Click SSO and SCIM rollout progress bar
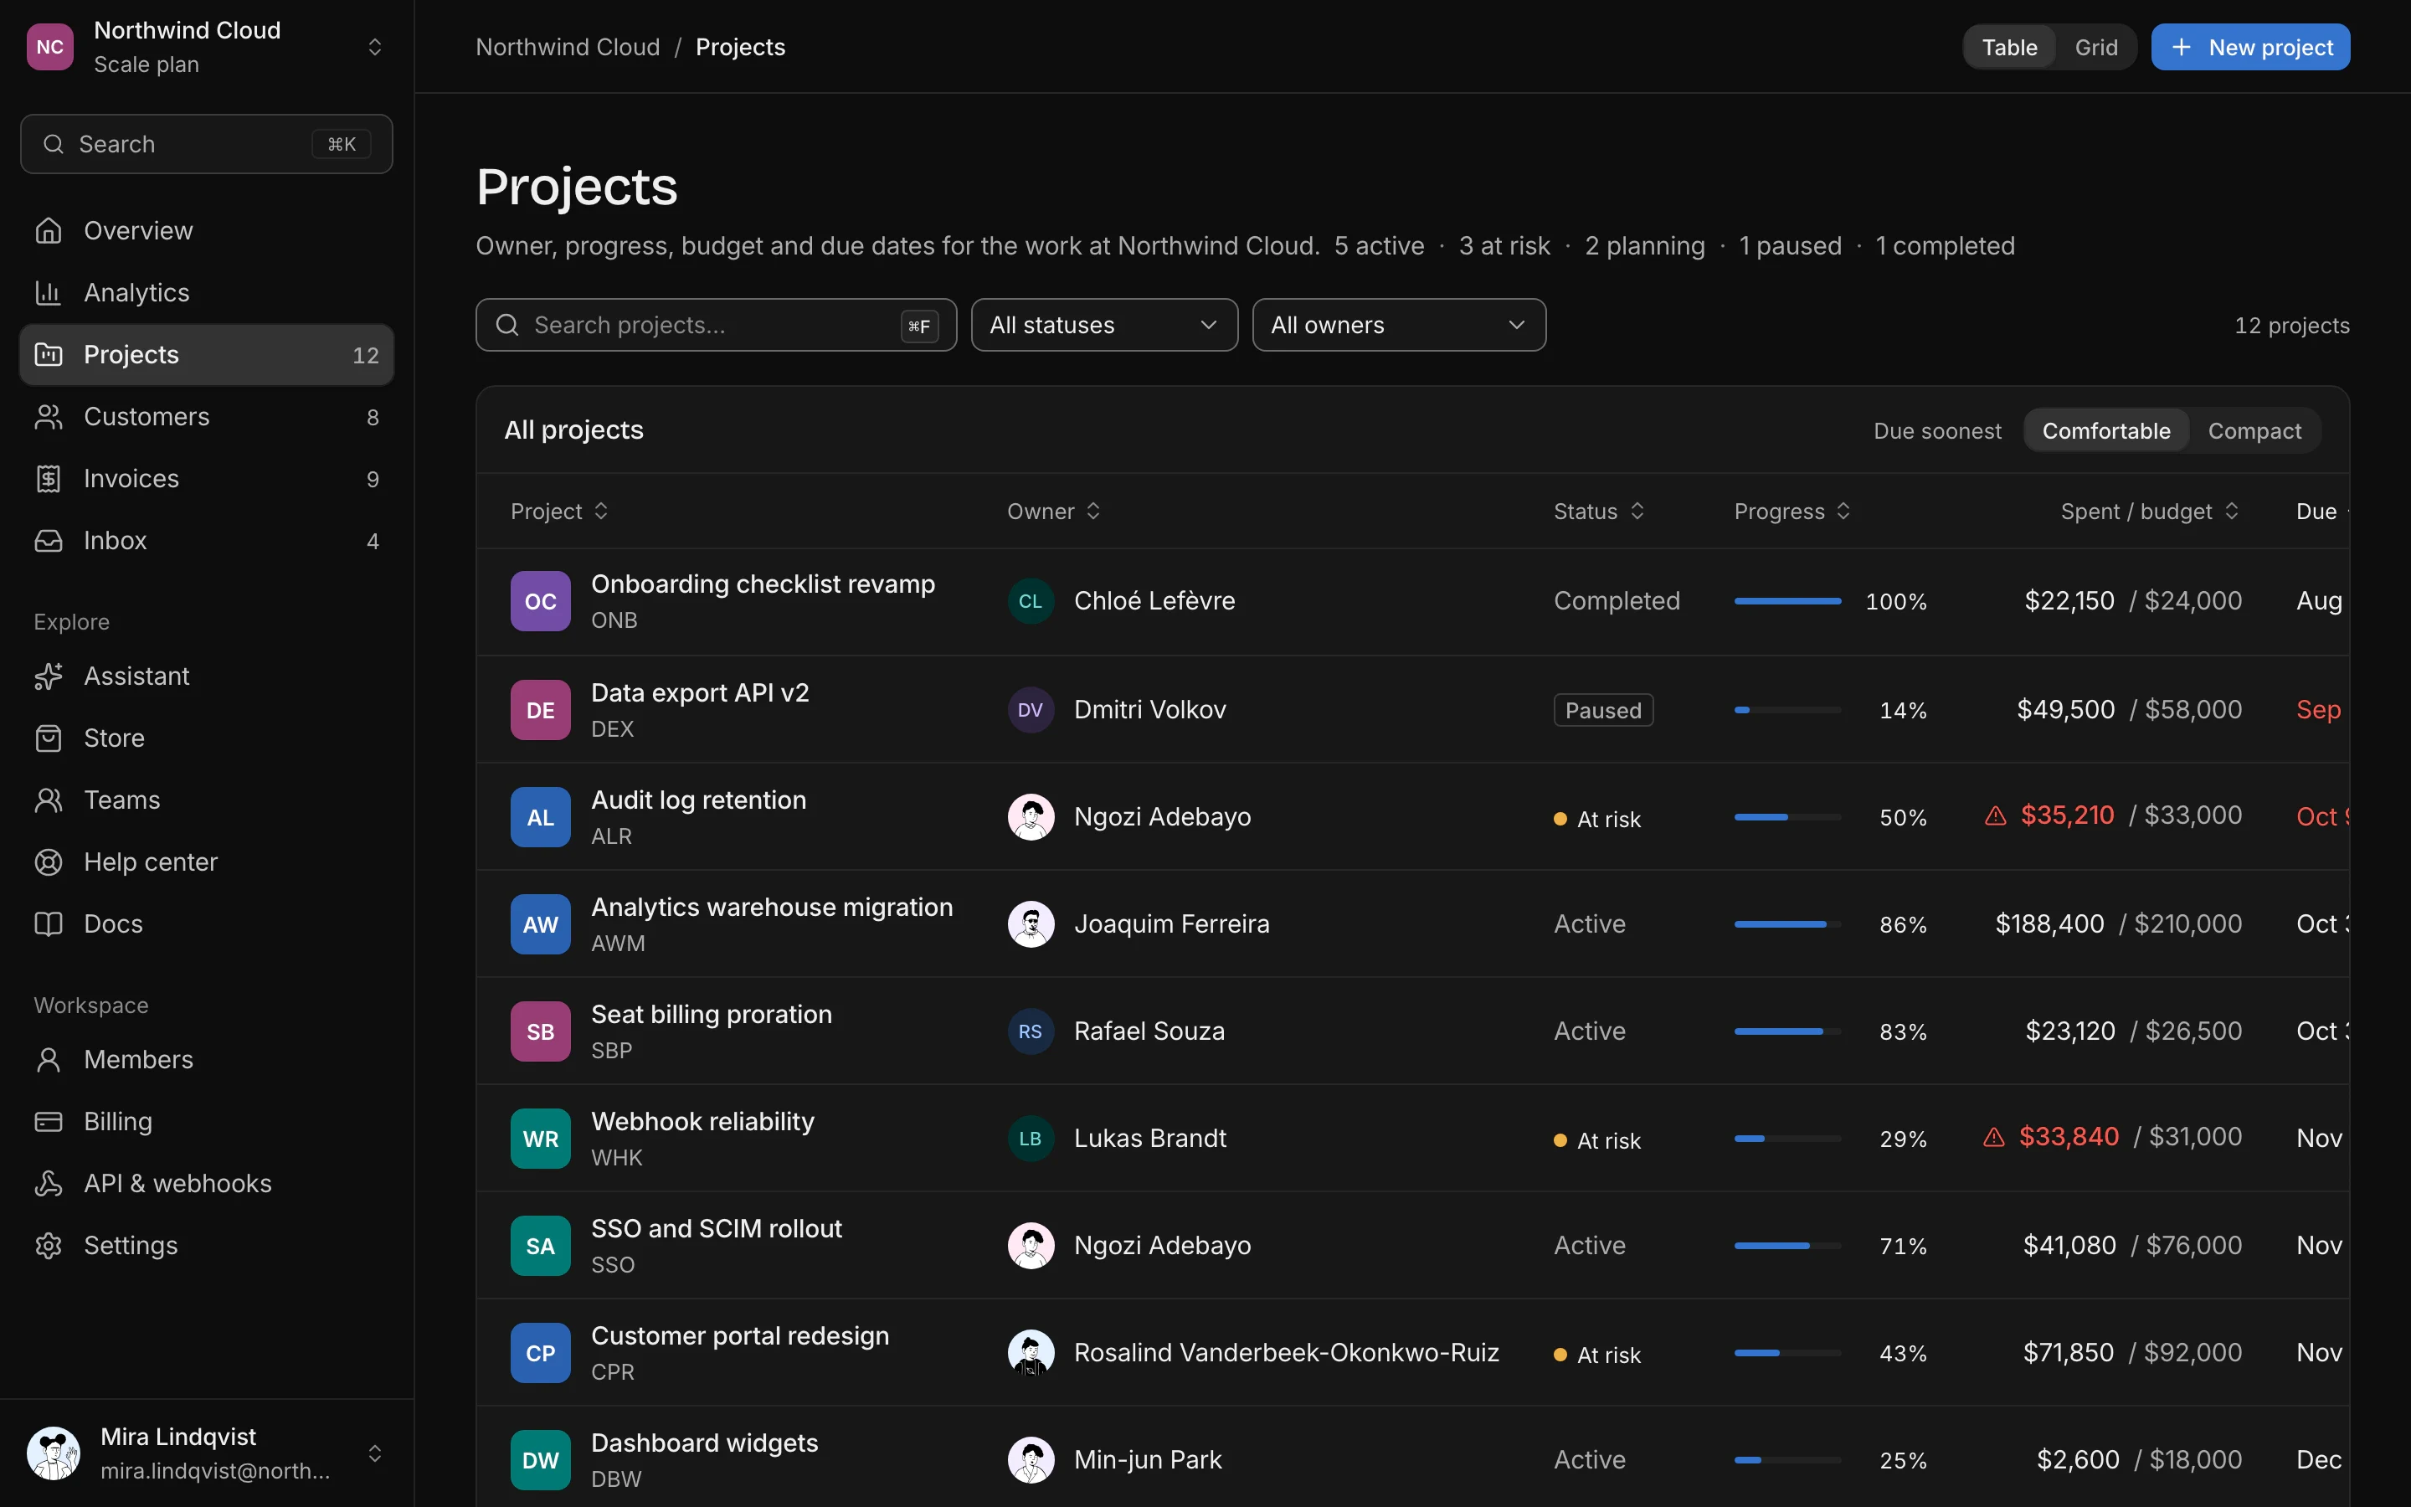Viewport: 2411px width, 1507px height. 1786,1246
